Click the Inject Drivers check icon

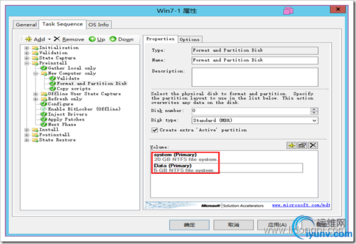43,114
